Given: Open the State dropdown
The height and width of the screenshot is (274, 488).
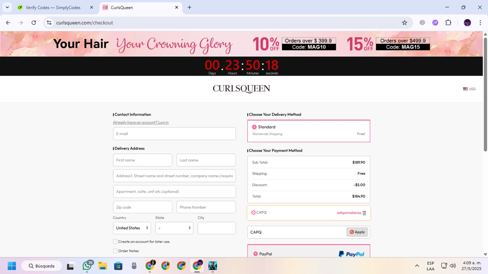Looking at the screenshot, I should (x=174, y=228).
